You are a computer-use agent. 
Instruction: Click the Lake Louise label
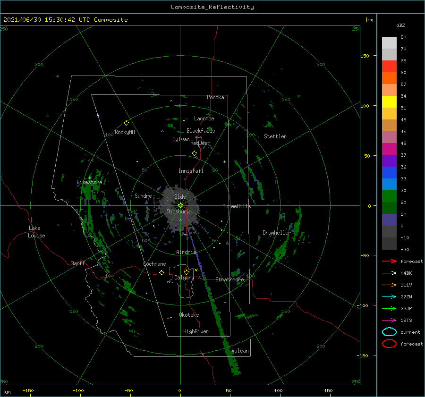[36, 232]
